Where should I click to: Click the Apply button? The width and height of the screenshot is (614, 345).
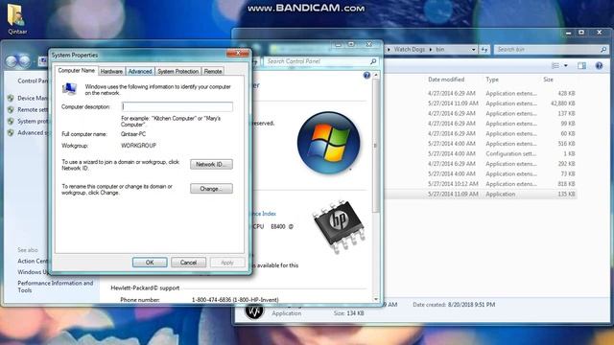(227, 263)
